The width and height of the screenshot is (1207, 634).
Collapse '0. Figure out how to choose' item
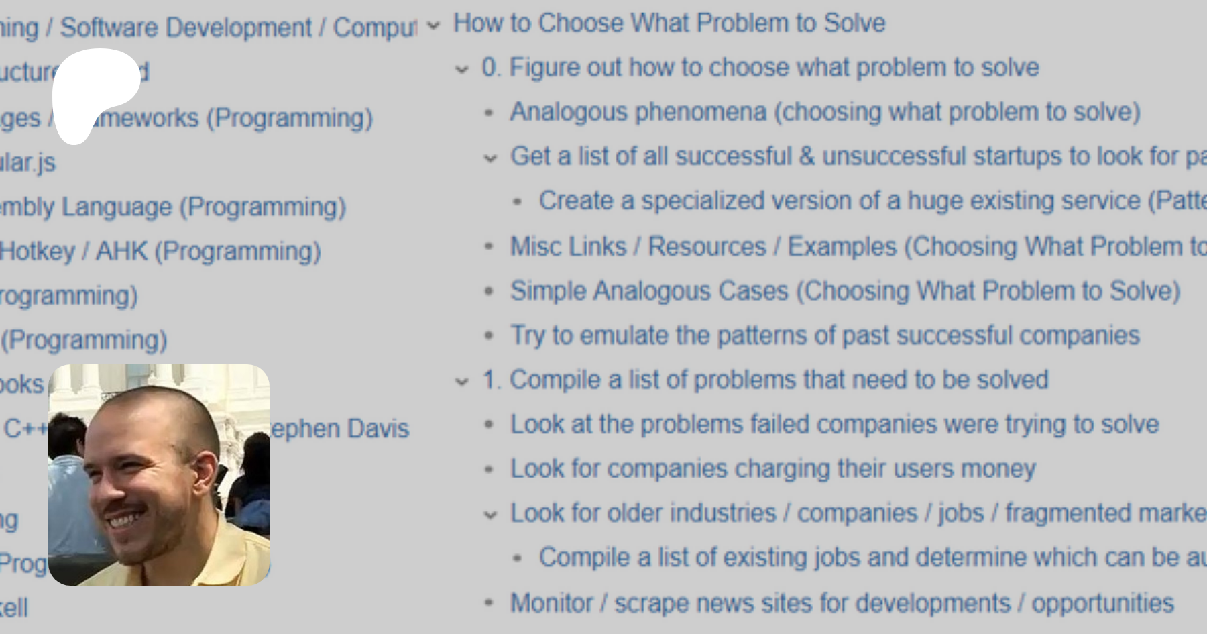461,69
